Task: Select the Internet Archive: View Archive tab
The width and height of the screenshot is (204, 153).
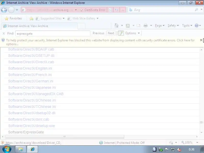Action: click(40, 26)
